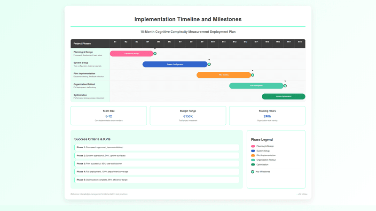Screen dimensions: 376x211
Task: Select the System Setup phase row label
Action: (90, 64)
